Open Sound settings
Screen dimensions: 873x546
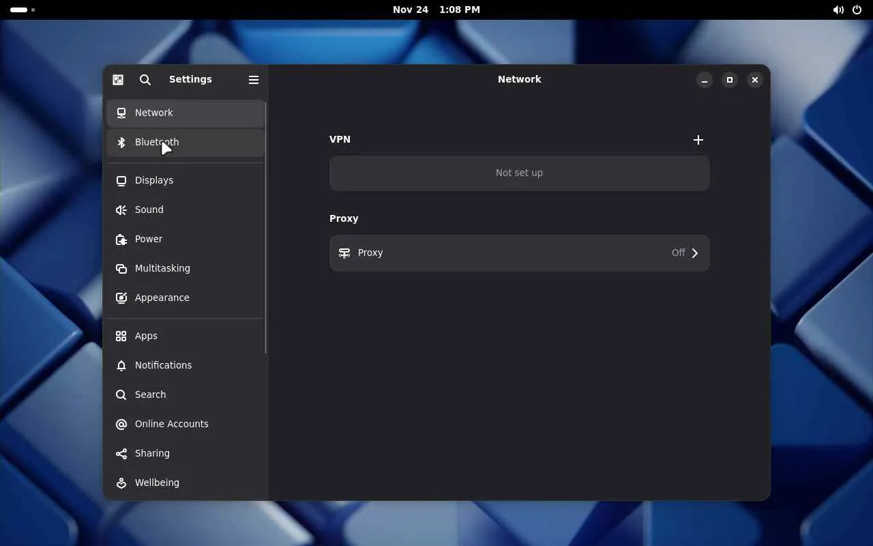click(x=186, y=210)
